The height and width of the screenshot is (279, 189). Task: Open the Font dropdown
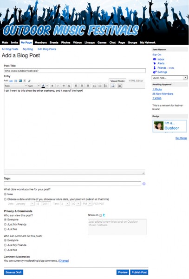15,86
